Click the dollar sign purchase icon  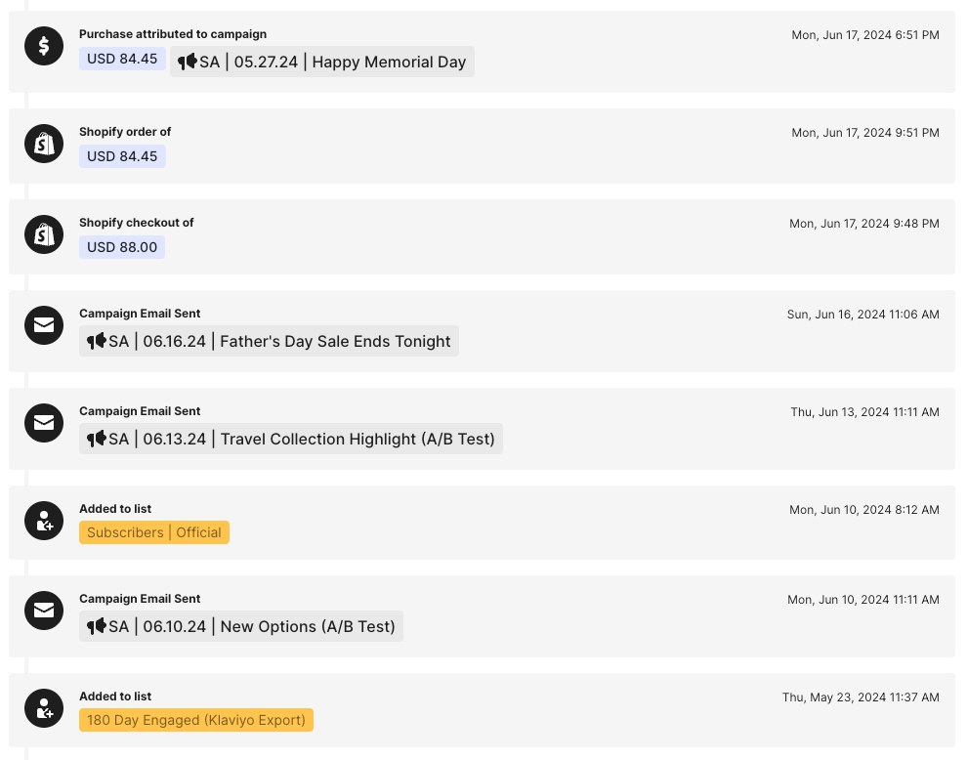coord(44,46)
